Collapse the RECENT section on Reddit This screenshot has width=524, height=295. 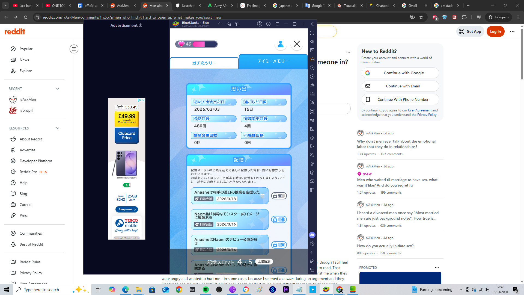tap(58, 88)
